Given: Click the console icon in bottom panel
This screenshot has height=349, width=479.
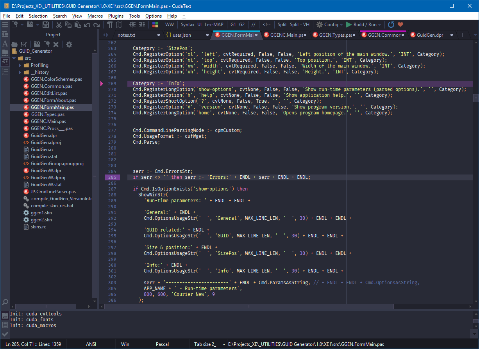Looking at the screenshot, I should [x=5, y=316].
